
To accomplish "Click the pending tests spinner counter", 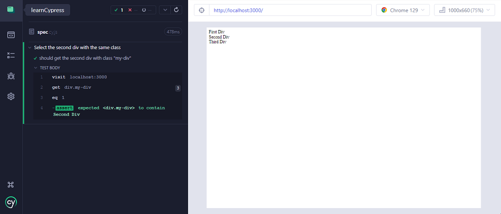I will (147, 10).
